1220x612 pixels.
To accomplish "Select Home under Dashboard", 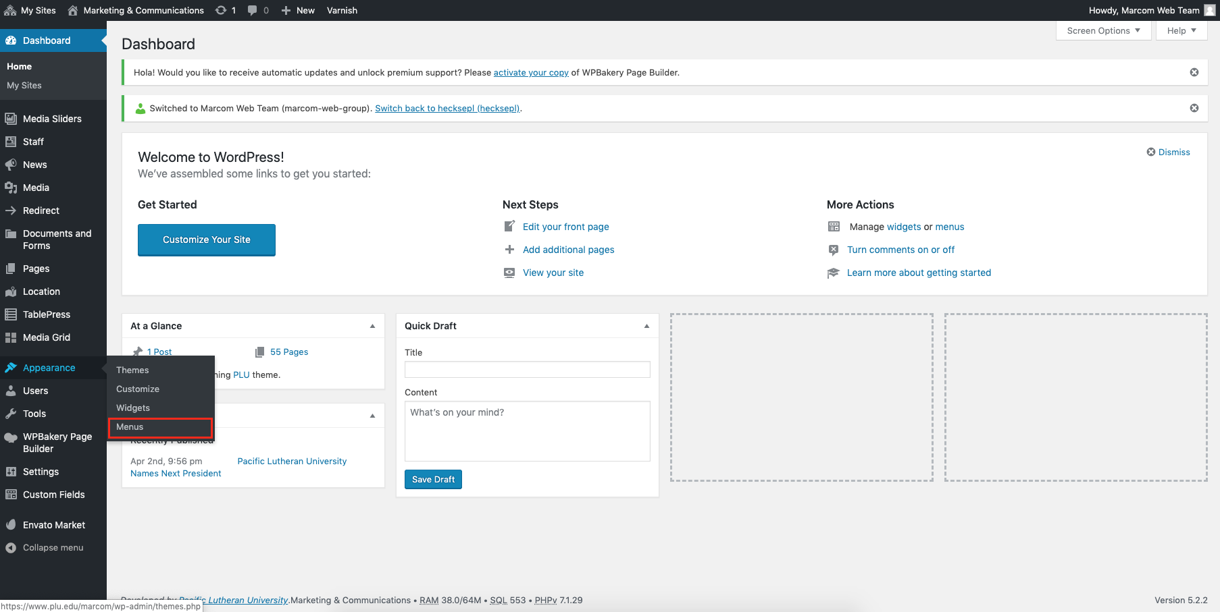I will [19, 66].
